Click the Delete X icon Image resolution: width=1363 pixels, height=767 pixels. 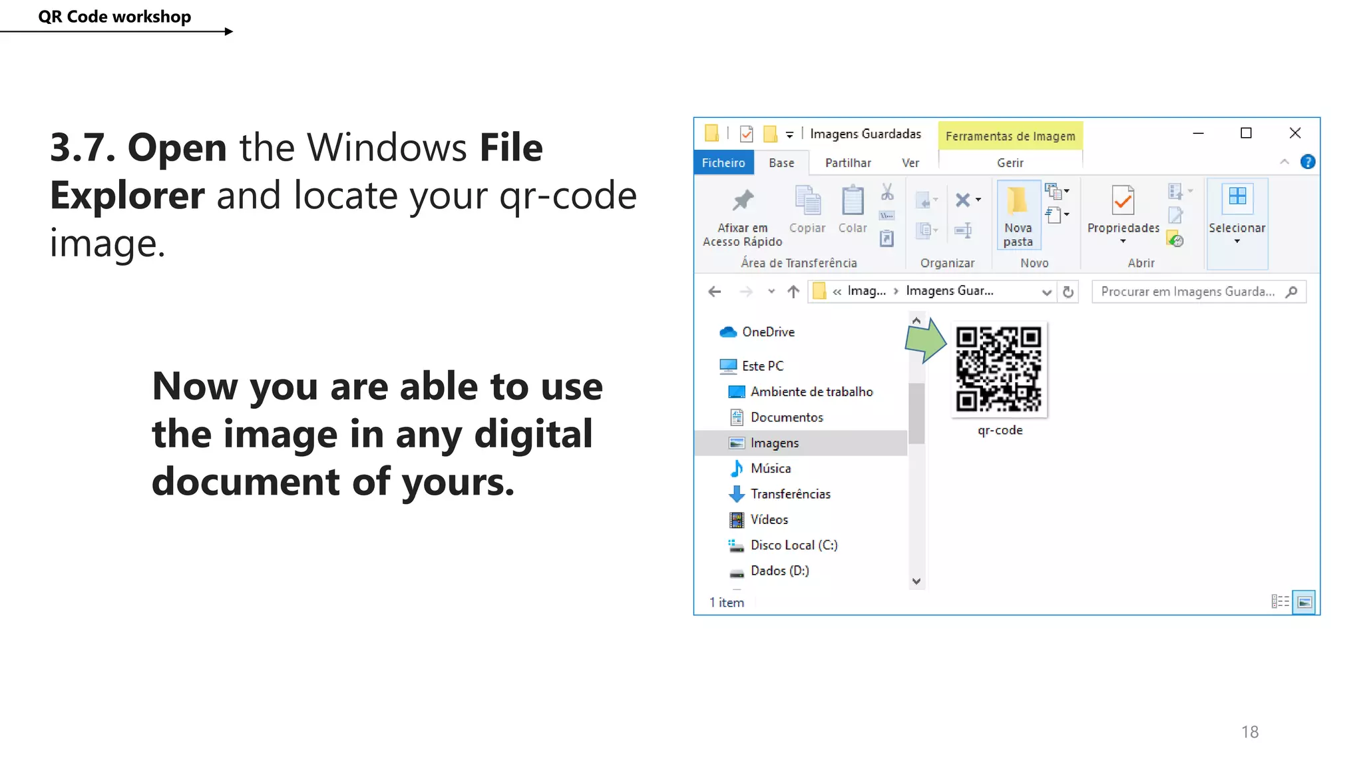point(962,200)
